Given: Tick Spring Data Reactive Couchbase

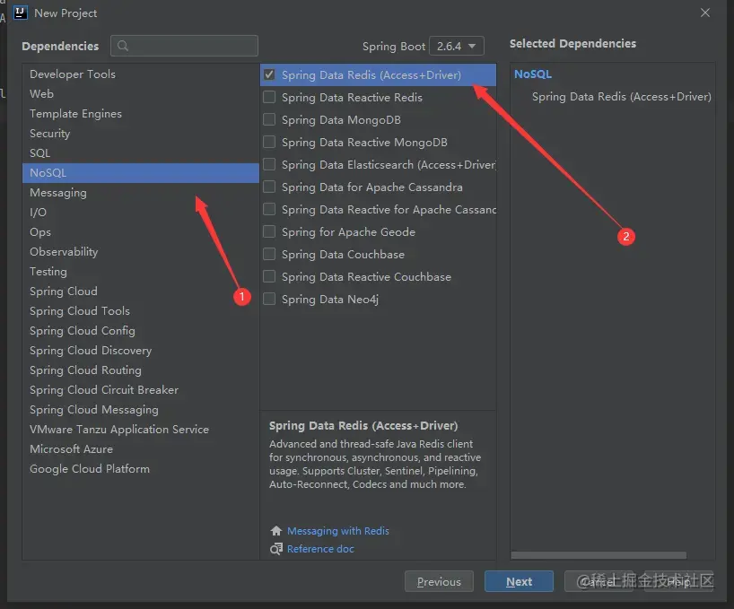Looking at the screenshot, I should click(269, 276).
